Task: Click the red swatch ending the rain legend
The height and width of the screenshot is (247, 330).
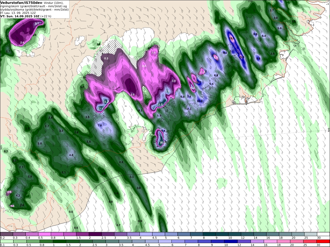Action: tap(324, 241)
